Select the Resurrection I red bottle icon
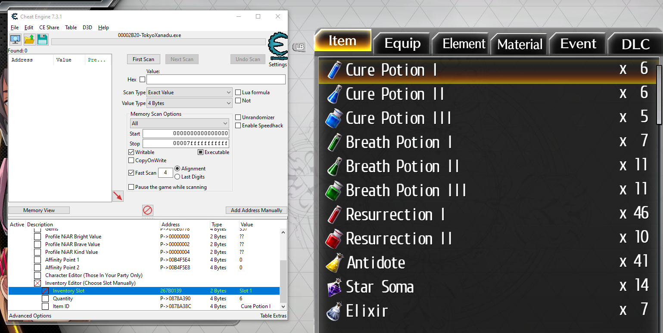 [334, 214]
